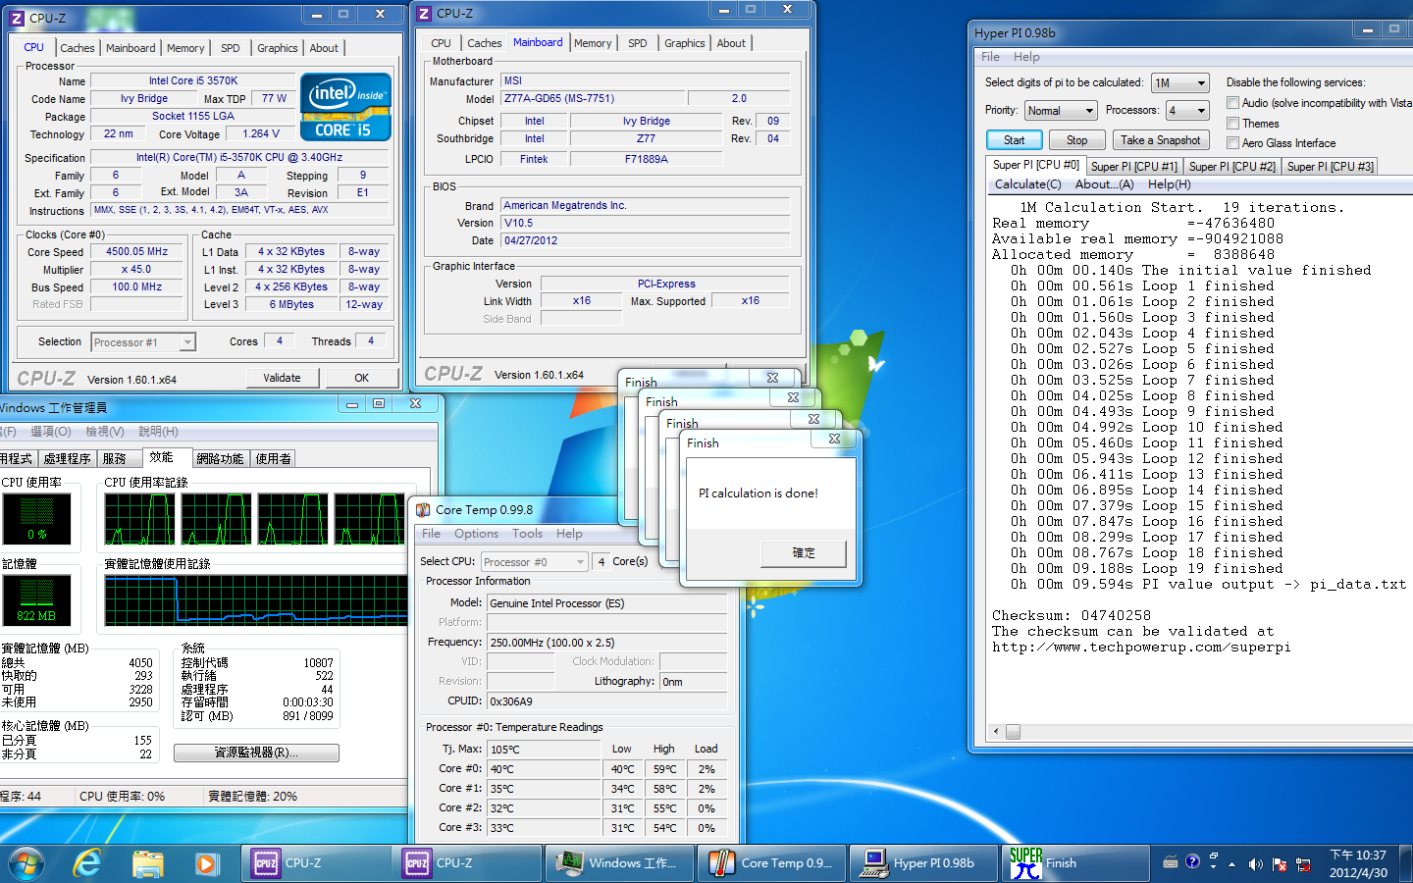Click the Intel Core i5 logo

coord(345,107)
